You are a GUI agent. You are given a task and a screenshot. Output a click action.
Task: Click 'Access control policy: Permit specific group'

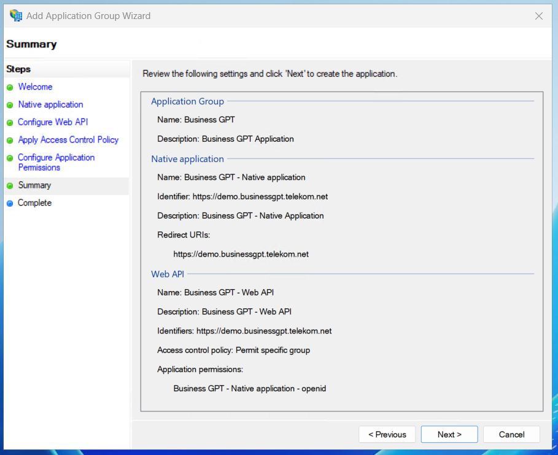point(234,351)
